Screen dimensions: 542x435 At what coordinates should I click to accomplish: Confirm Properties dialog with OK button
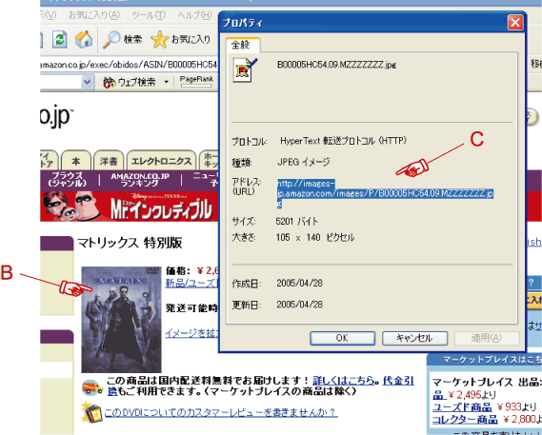342,338
